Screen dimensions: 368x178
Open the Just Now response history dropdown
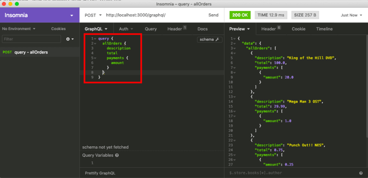(351, 15)
